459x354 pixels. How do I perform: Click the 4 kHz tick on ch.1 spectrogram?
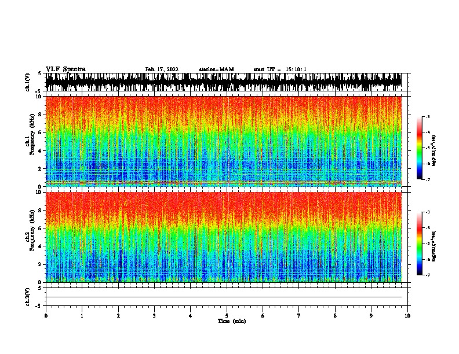tap(41, 151)
